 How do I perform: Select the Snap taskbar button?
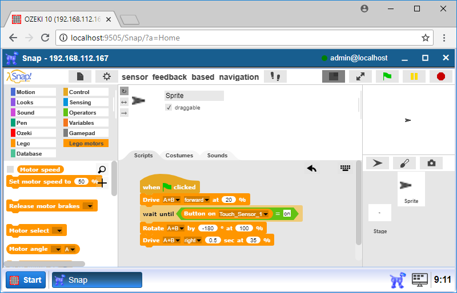tap(97, 280)
